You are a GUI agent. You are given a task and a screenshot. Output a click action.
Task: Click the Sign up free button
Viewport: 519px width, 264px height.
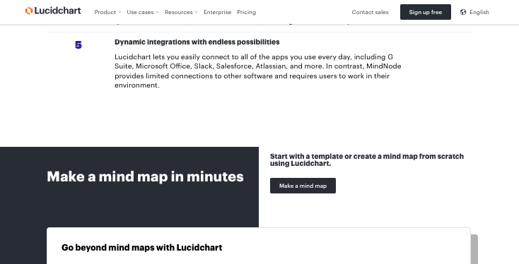426,12
